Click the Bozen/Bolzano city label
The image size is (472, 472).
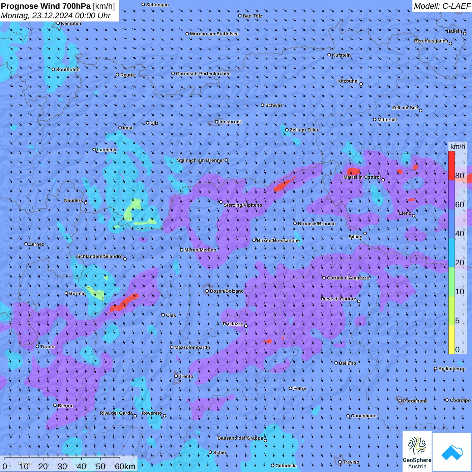[x=227, y=291]
